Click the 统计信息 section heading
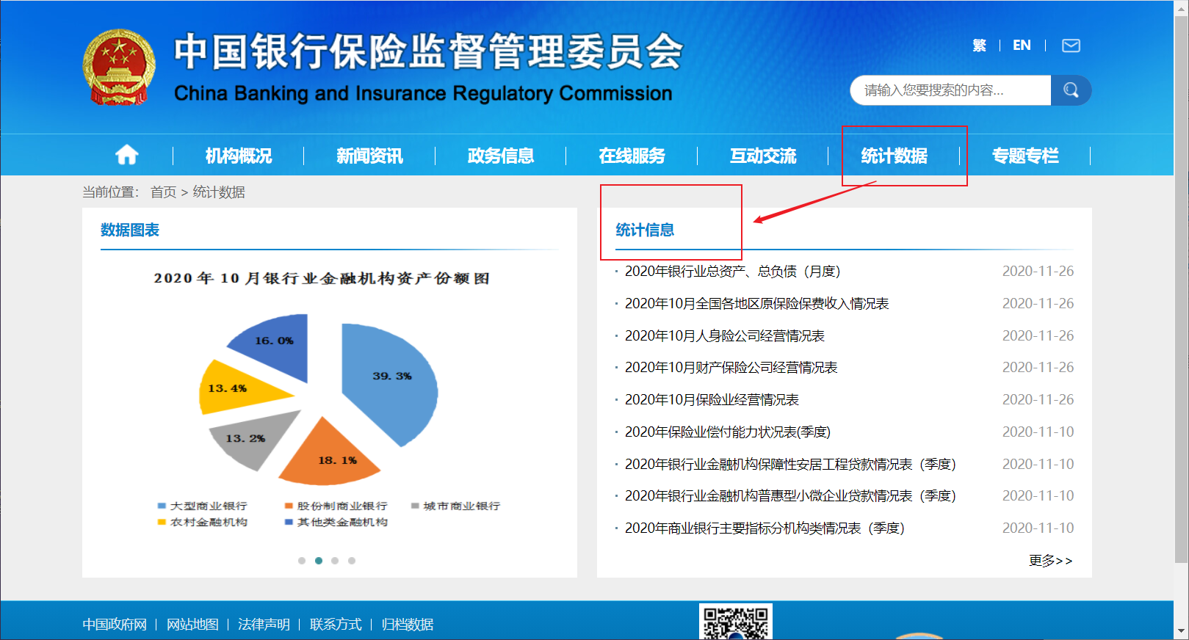 click(x=645, y=230)
